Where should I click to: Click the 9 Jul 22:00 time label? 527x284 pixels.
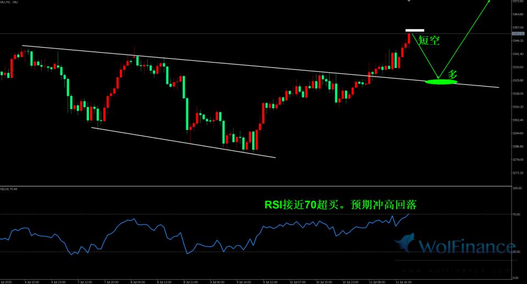click(x=270, y=282)
